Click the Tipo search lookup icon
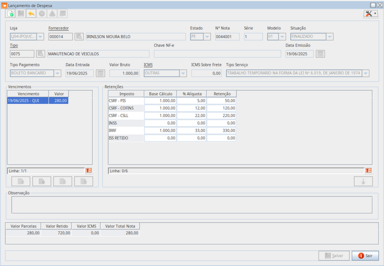This screenshot has width=384, height=266. [x=40, y=54]
